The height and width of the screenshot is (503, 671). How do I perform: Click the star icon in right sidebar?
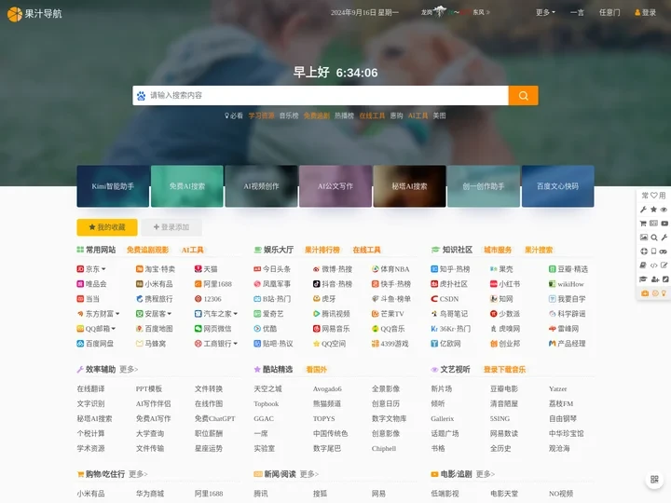pyautogui.click(x=653, y=210)
